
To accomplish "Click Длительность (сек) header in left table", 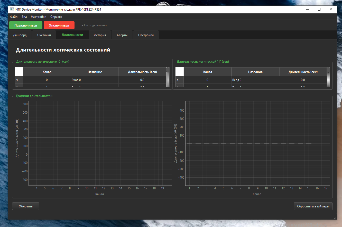I will 142,72.
